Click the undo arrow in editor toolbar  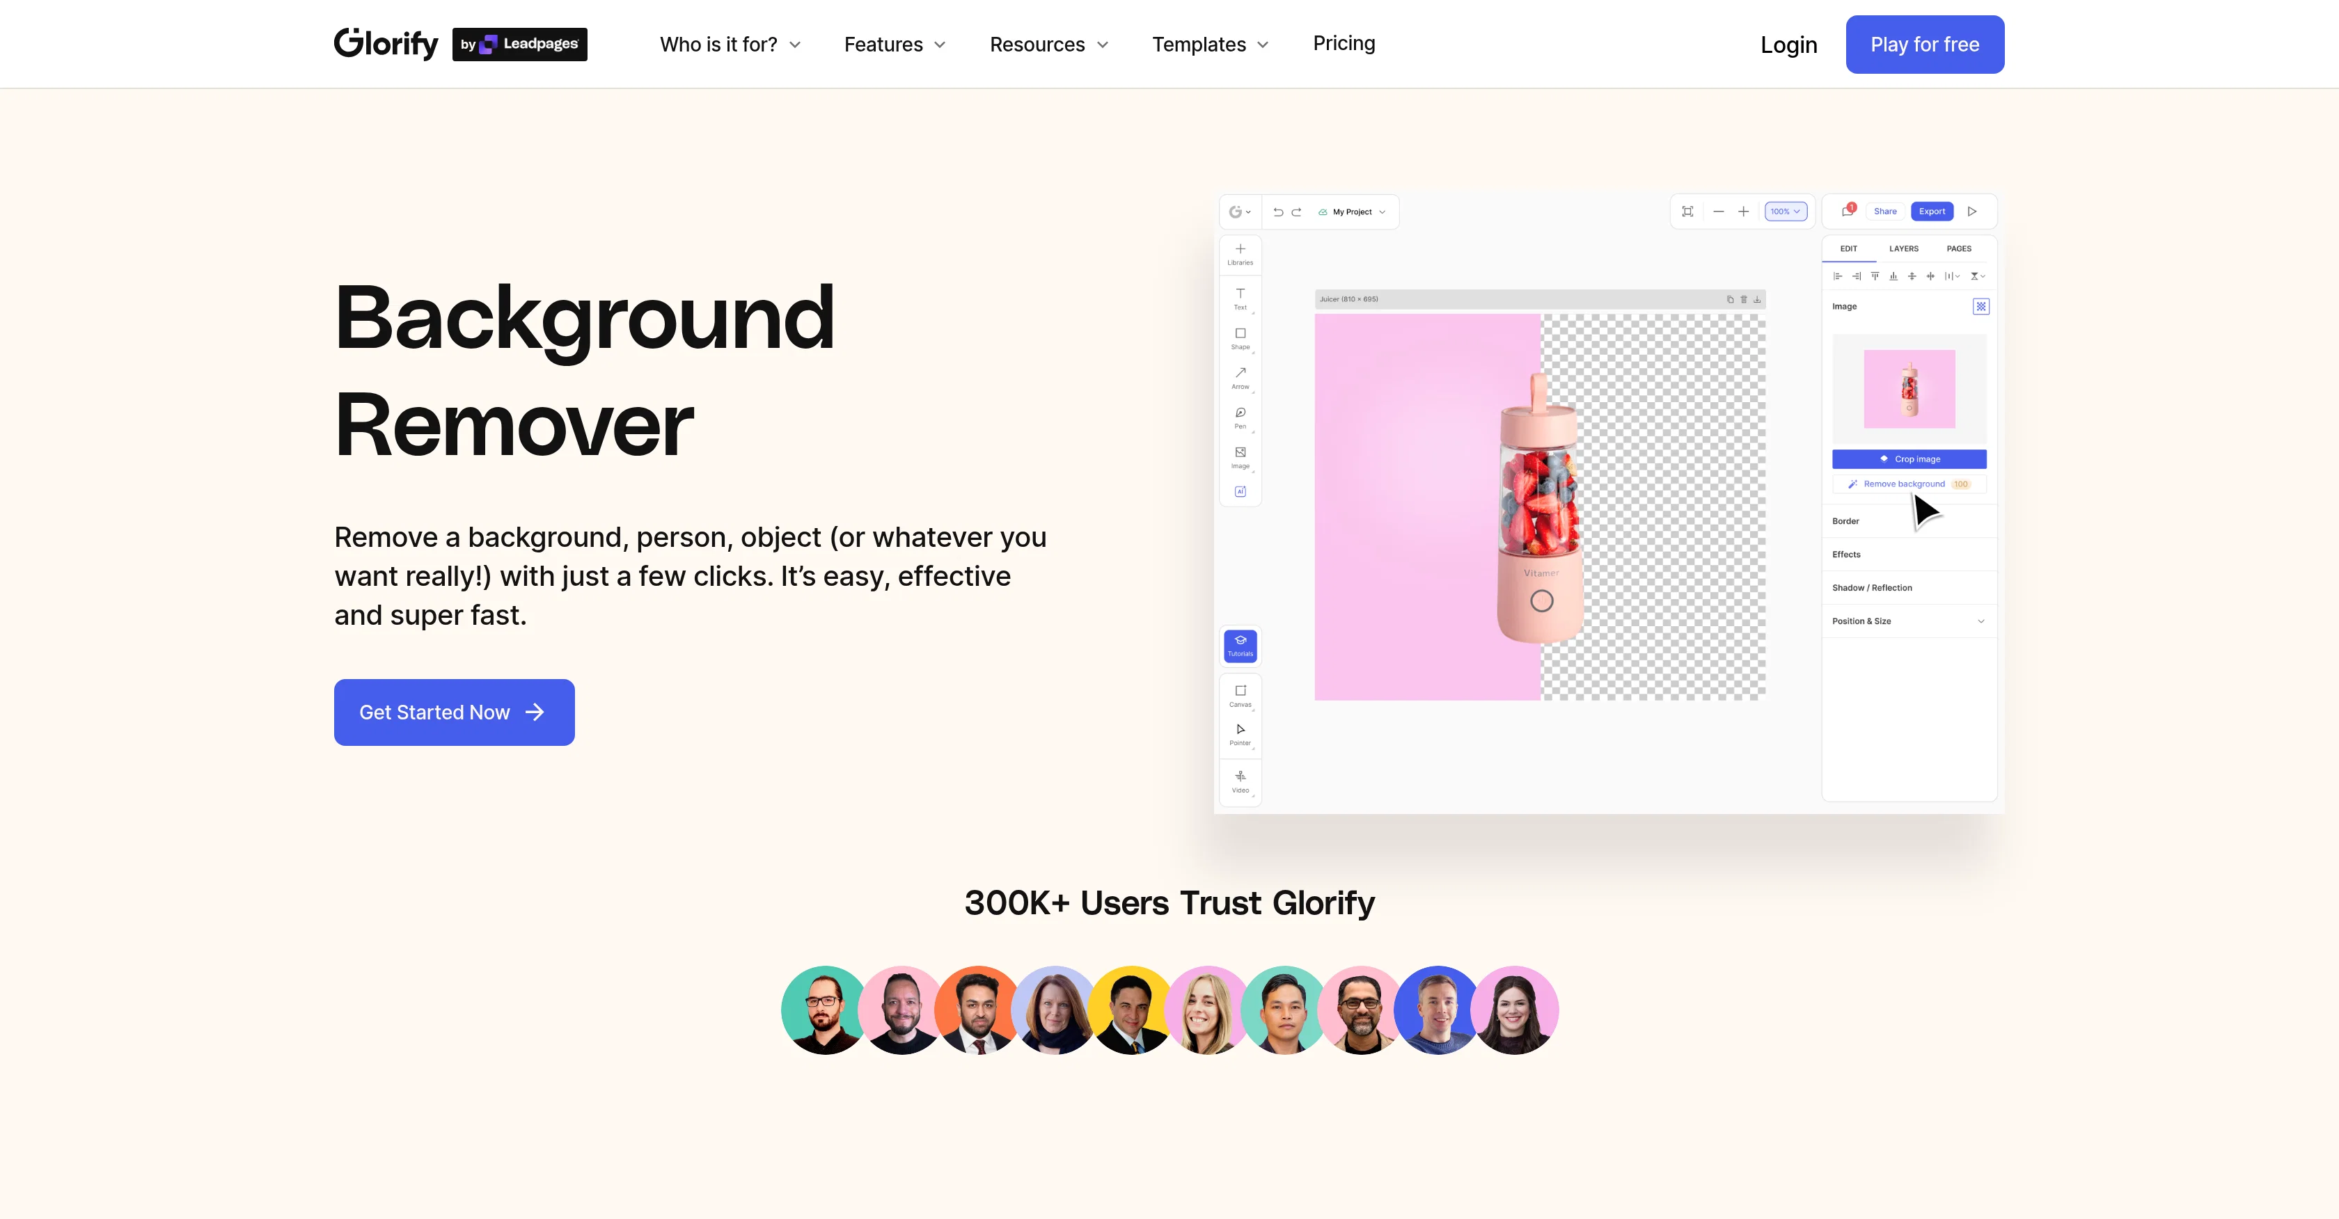1277,212
